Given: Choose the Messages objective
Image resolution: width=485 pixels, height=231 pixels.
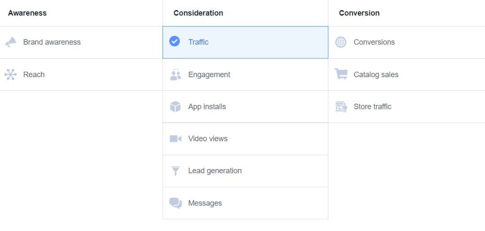Looking at the screenshot, I should (x=205, y=203).
